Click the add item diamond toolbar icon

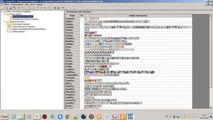click(x=19, y=8)
